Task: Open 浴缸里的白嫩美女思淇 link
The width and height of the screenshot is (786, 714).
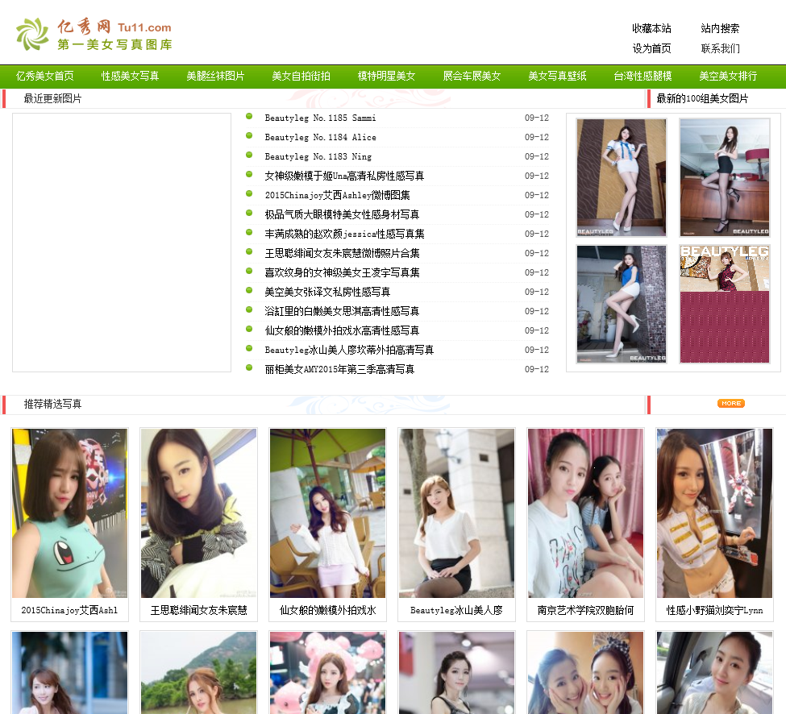Action: click(x=342, y=311)
